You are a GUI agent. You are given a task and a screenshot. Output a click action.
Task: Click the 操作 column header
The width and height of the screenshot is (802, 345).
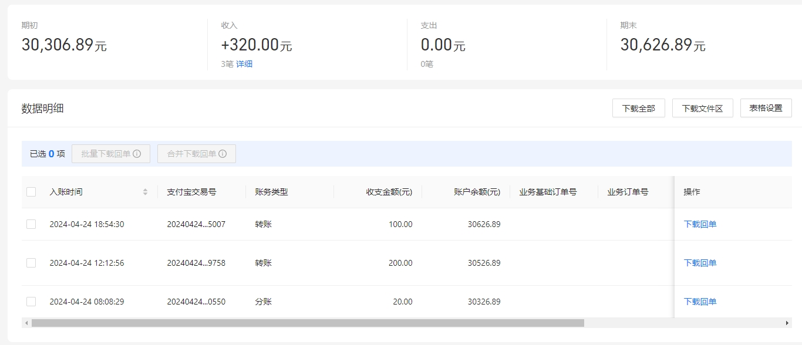(x=692, y=192)
